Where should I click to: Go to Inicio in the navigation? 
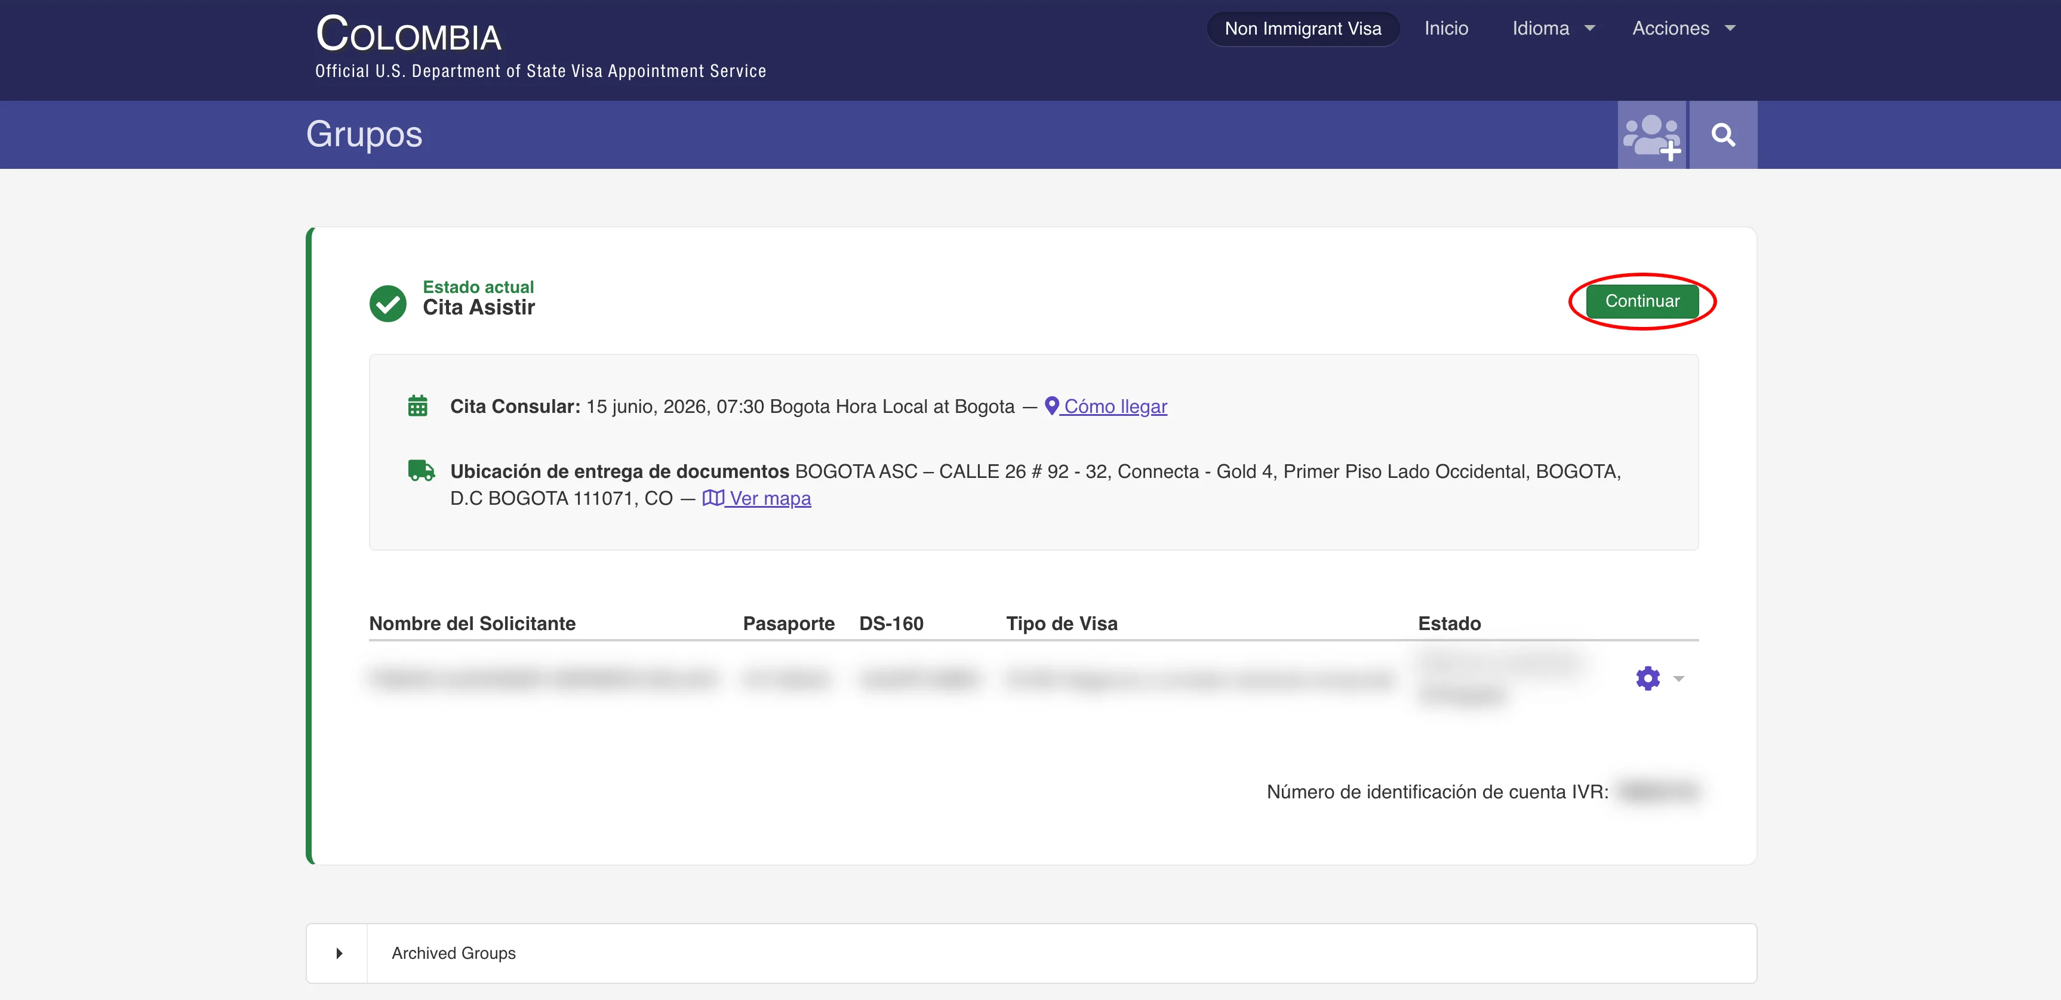pos(1445,29)
